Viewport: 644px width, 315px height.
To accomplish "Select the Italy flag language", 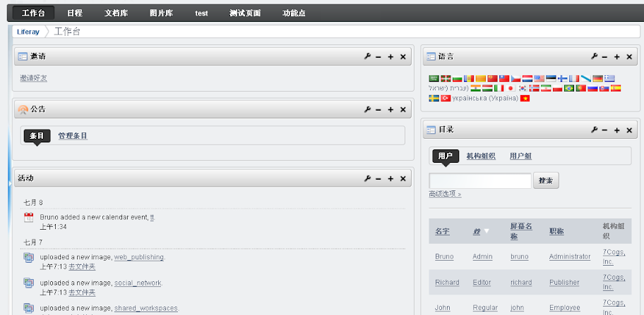I will [x=499, y=89].
